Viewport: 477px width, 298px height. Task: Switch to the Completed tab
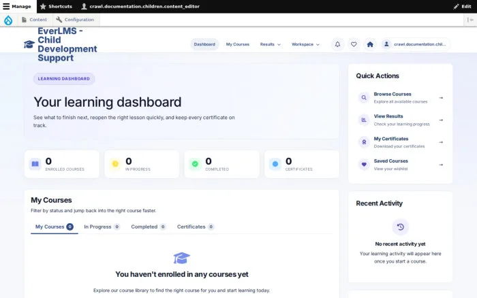point(149,227)
